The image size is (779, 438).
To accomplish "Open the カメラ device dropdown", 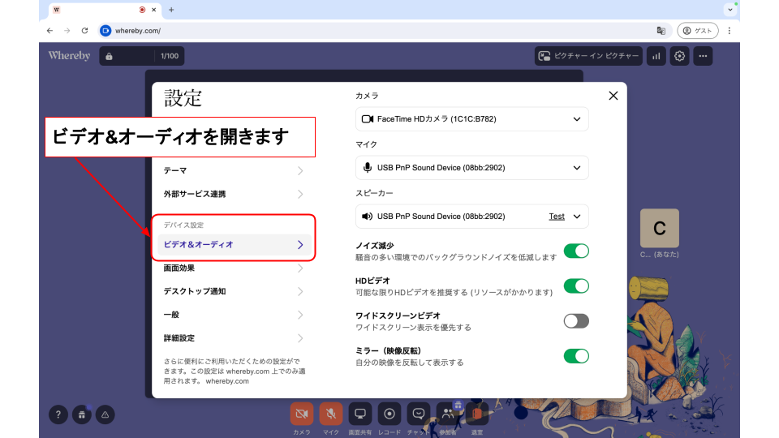I will tap(471, 119).
